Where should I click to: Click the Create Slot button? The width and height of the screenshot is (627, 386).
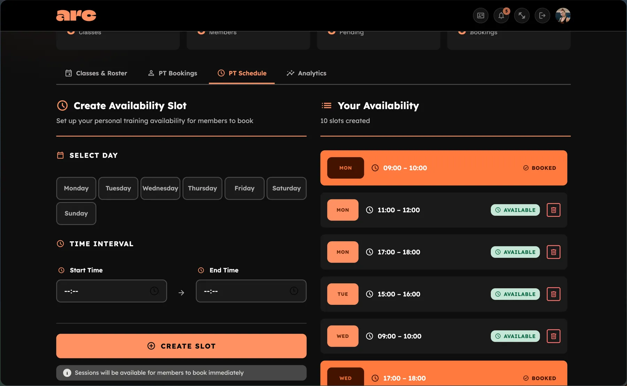click(181, 346)
